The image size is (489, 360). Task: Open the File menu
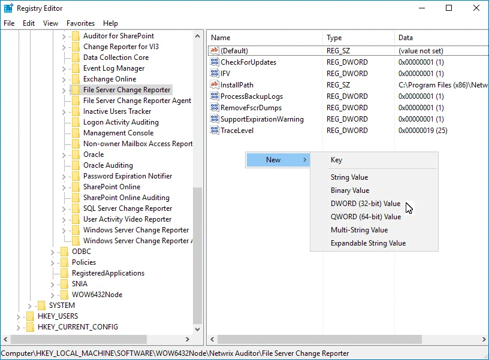tap(9, 23)
